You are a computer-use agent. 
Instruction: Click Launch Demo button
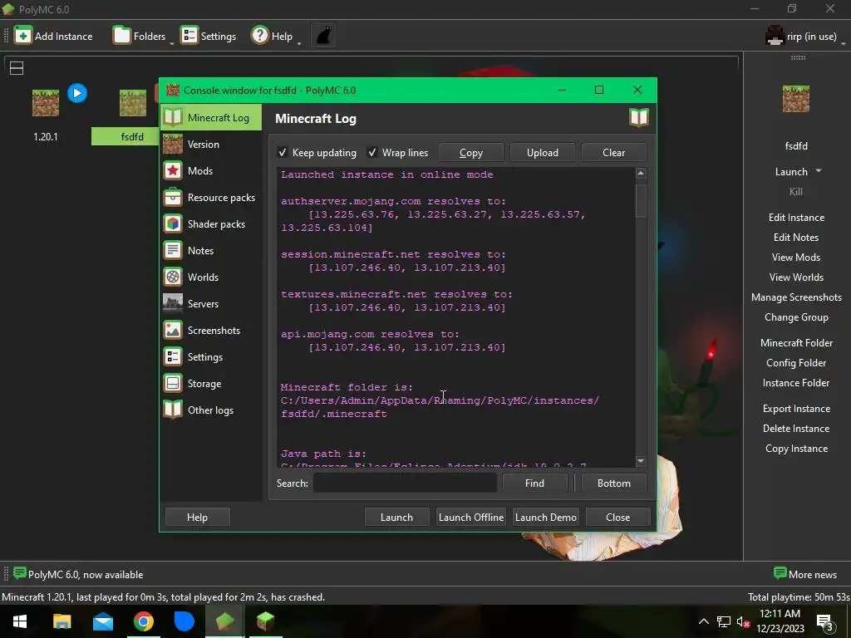coord(545,517)
